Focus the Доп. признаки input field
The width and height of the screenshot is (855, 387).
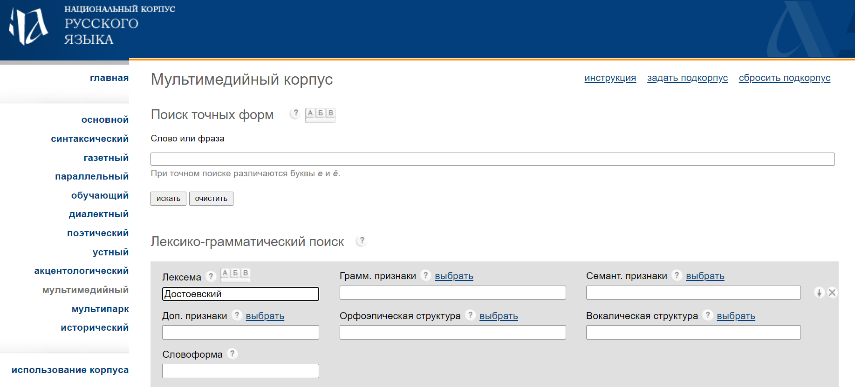click(x=240, y=333)
